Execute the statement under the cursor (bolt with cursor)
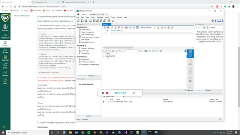 click(x=115, y=27)
